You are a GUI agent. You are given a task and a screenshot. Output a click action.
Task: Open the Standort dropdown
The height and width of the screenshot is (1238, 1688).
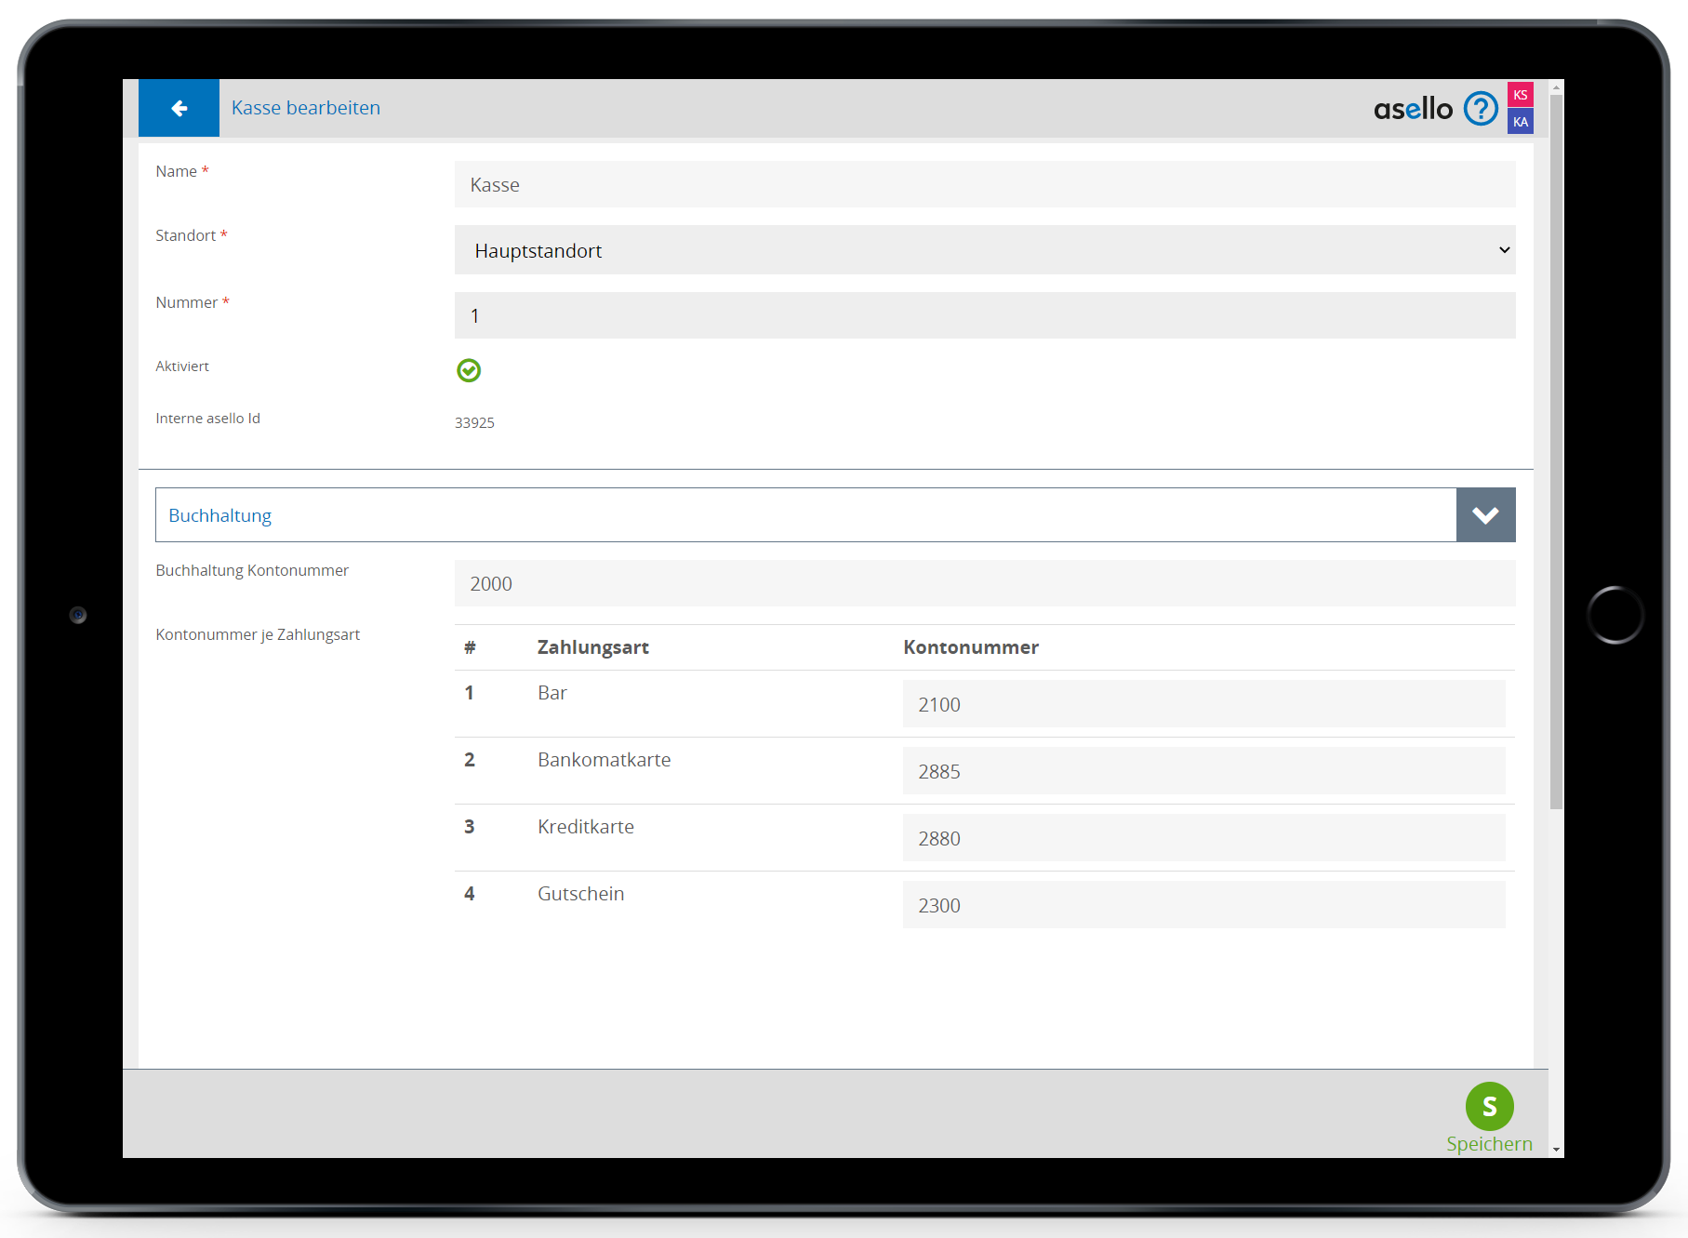[984, 250]
